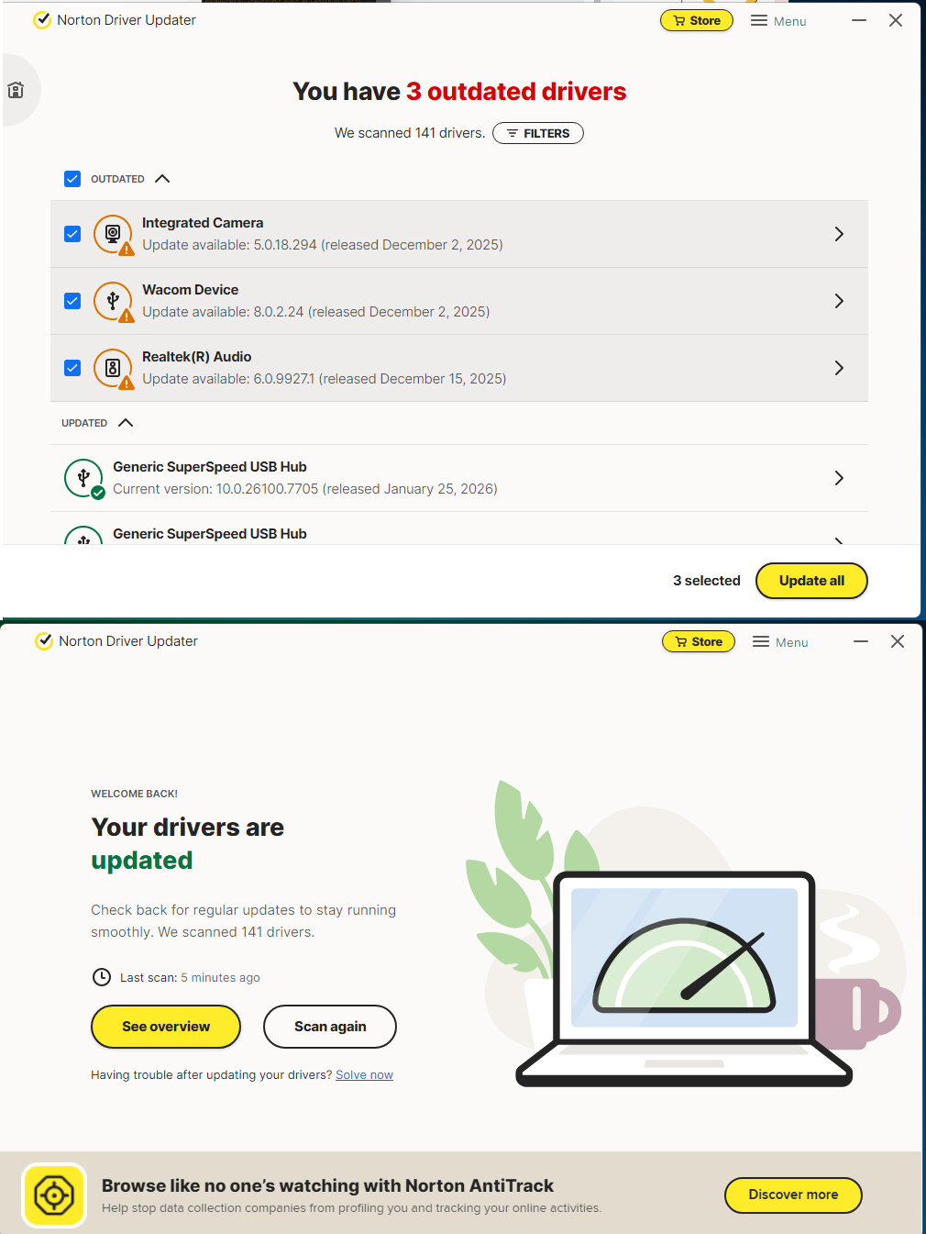This screenshot has width=926, height=1234.
Task: Click the clock icon next to Last scan
Action: click(x=102, y=977)
